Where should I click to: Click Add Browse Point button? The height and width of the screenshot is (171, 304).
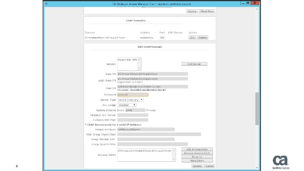point(197,149)
